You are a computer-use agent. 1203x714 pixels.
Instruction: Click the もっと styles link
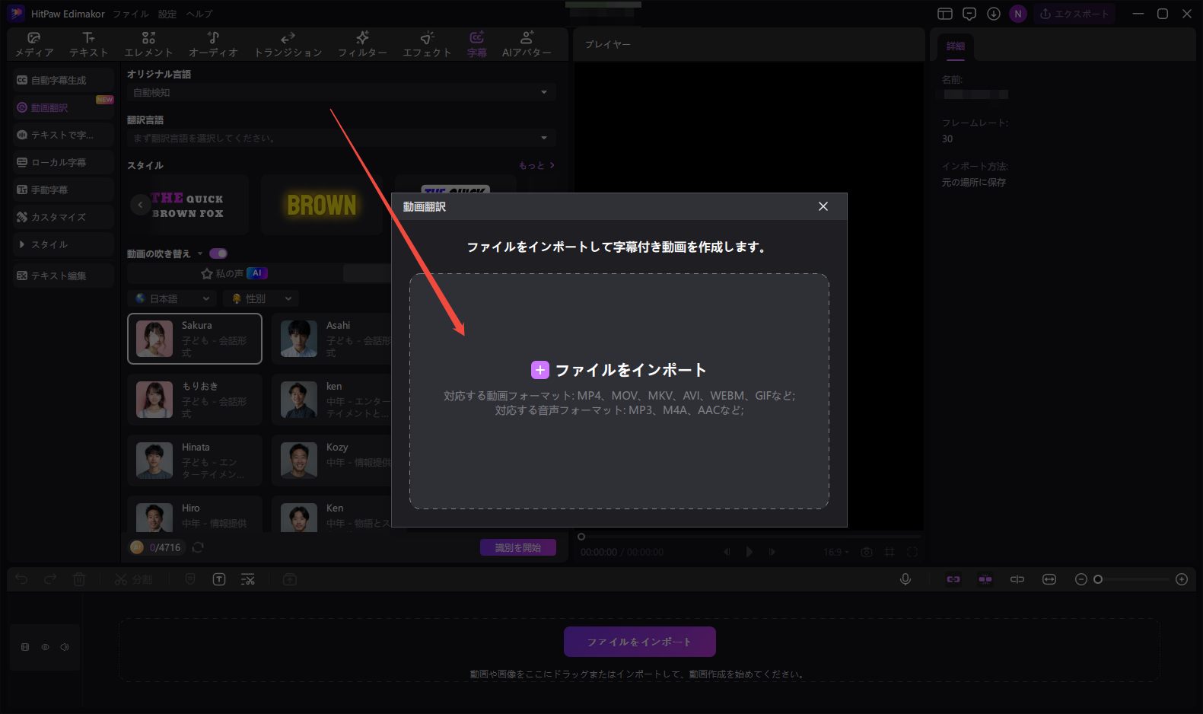(536, 165)
